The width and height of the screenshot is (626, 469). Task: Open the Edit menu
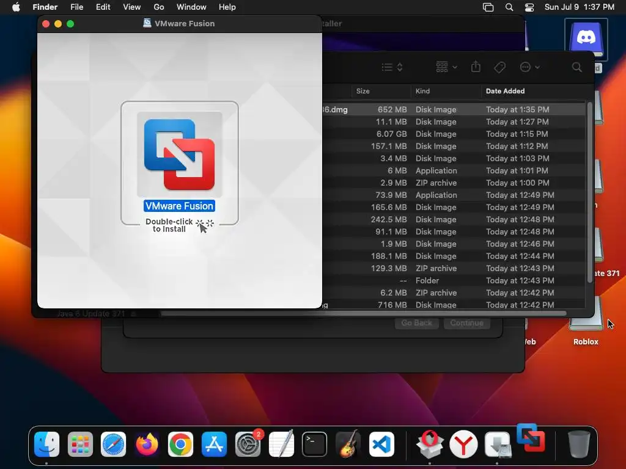(103, 7)
